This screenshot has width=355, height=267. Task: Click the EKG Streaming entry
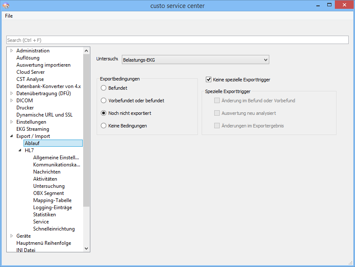point(32,129)
